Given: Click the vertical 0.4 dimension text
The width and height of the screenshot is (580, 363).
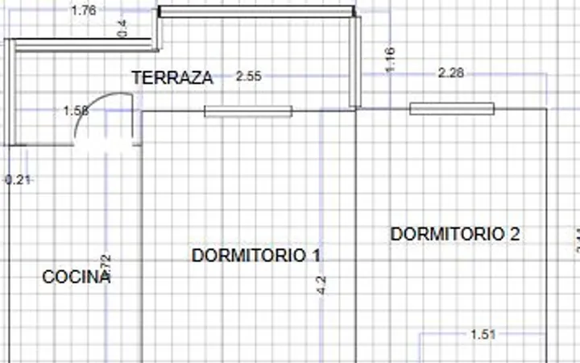Looking at the screenshot, I should pyautogui.click(x=122, y=28).
